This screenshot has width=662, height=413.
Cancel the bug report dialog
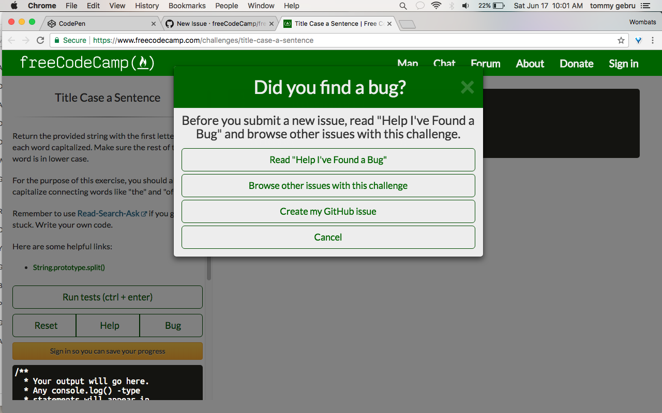coord(328,237)
